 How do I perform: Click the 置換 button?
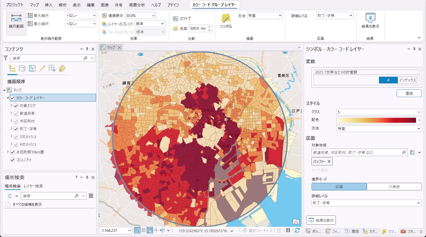(x=409, y=94)
